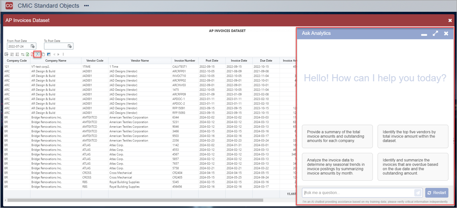Viewport: 457px width, 208px height.
Task: Click the Restart chat button
Action: point(437,192)
